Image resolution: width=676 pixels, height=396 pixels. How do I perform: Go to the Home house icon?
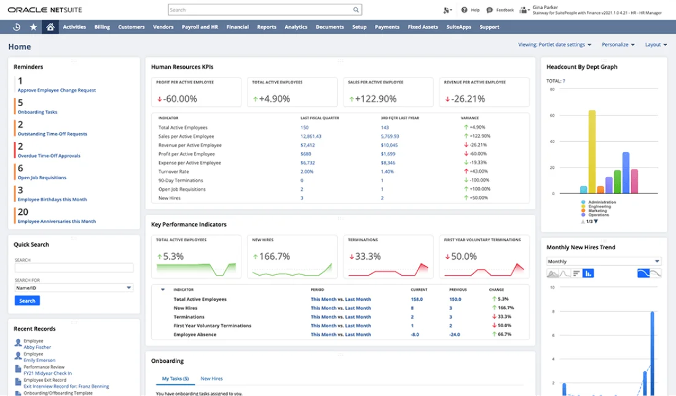(50, 27)
